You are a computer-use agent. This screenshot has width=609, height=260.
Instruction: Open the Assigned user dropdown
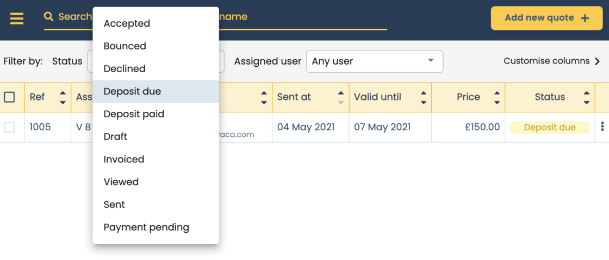tap(375, 61)
